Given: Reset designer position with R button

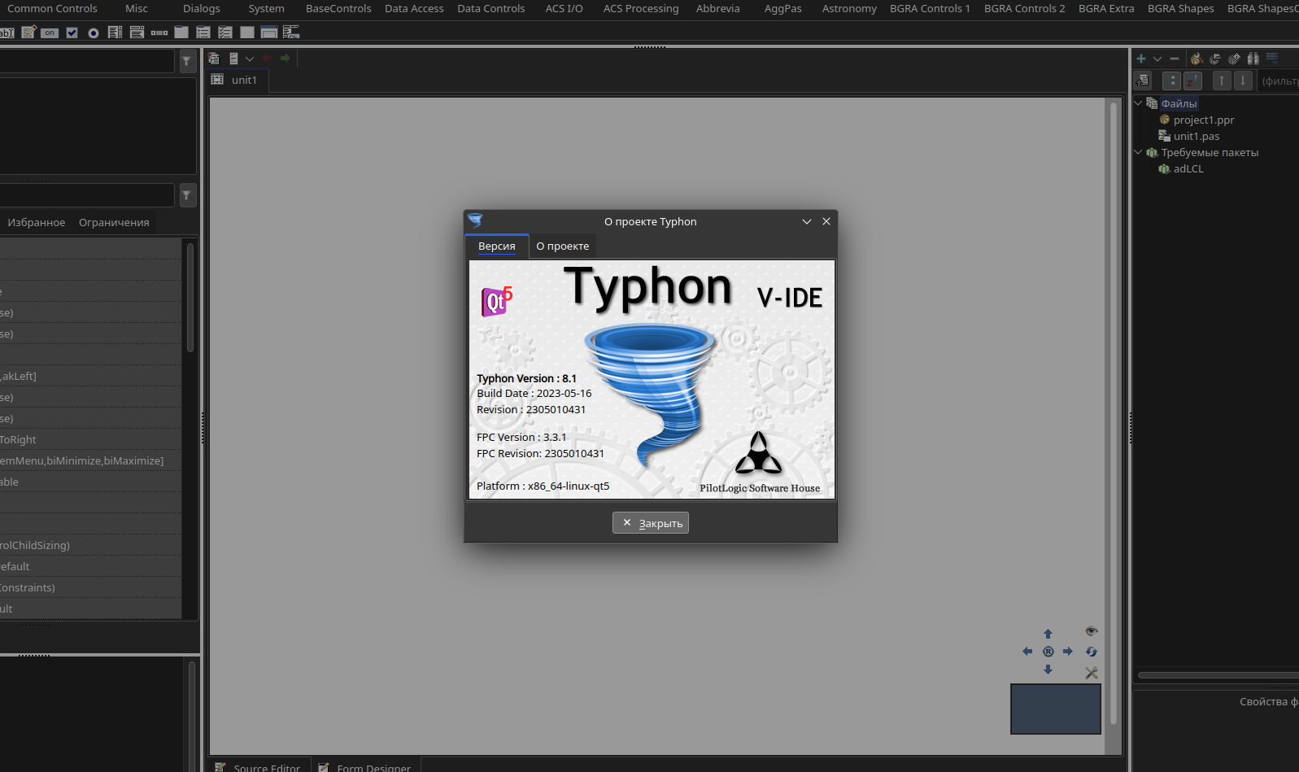Looking at the screenshot, I should coord(1048,652).
